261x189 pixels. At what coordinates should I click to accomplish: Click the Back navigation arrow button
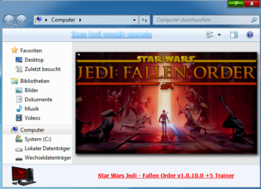click(9, 20)
